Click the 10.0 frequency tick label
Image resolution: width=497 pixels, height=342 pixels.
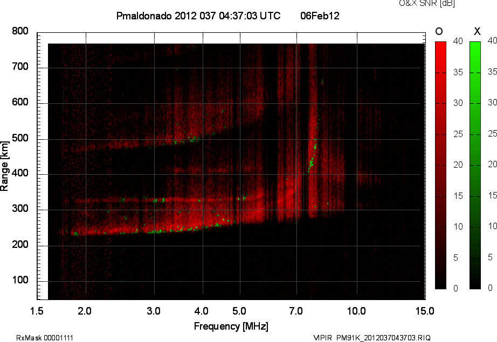pyautogui.click(x=357, y=311)
